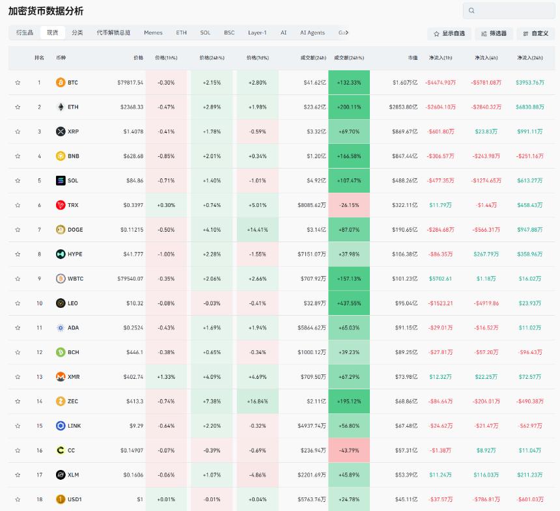
Task: Click the 显示自选 button
Action: click(x=449, y=34)
